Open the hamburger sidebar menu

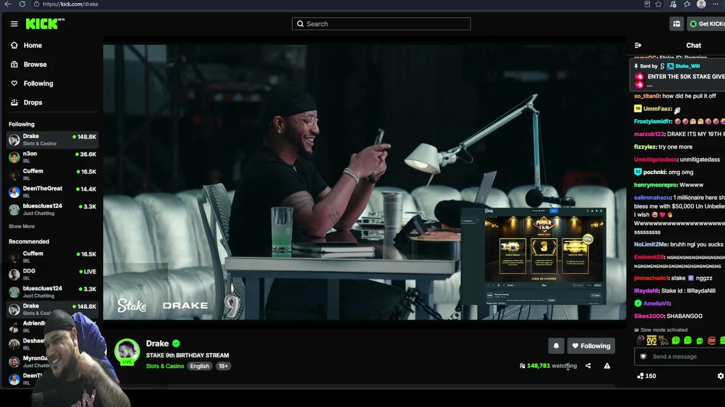click(14, 24)
